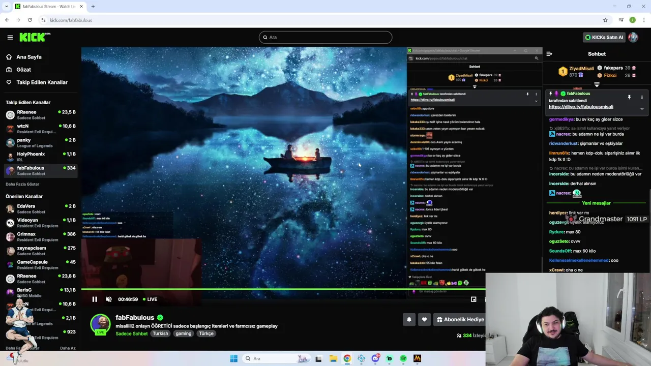
Task: Click fabFabulous channel name below player
Action: pyautogui.click(x=135, y=318)
